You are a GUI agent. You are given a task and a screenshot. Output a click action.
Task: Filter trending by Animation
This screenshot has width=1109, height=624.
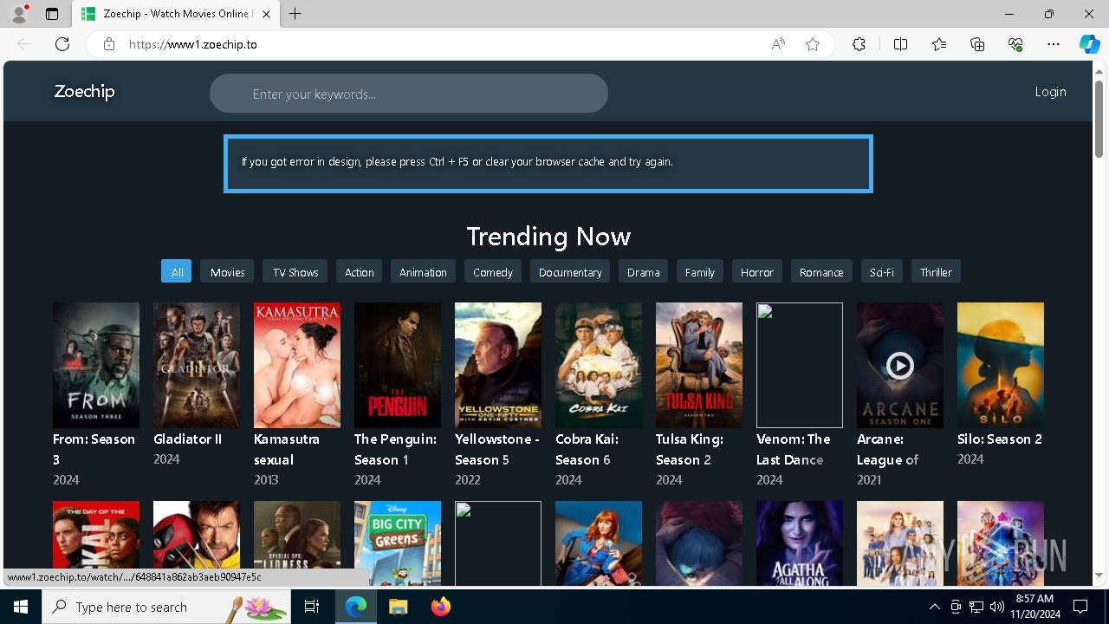click(423, 271)
